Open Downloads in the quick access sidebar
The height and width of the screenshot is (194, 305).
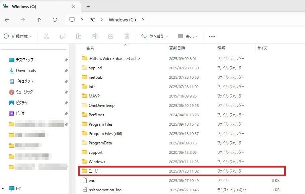26,70
